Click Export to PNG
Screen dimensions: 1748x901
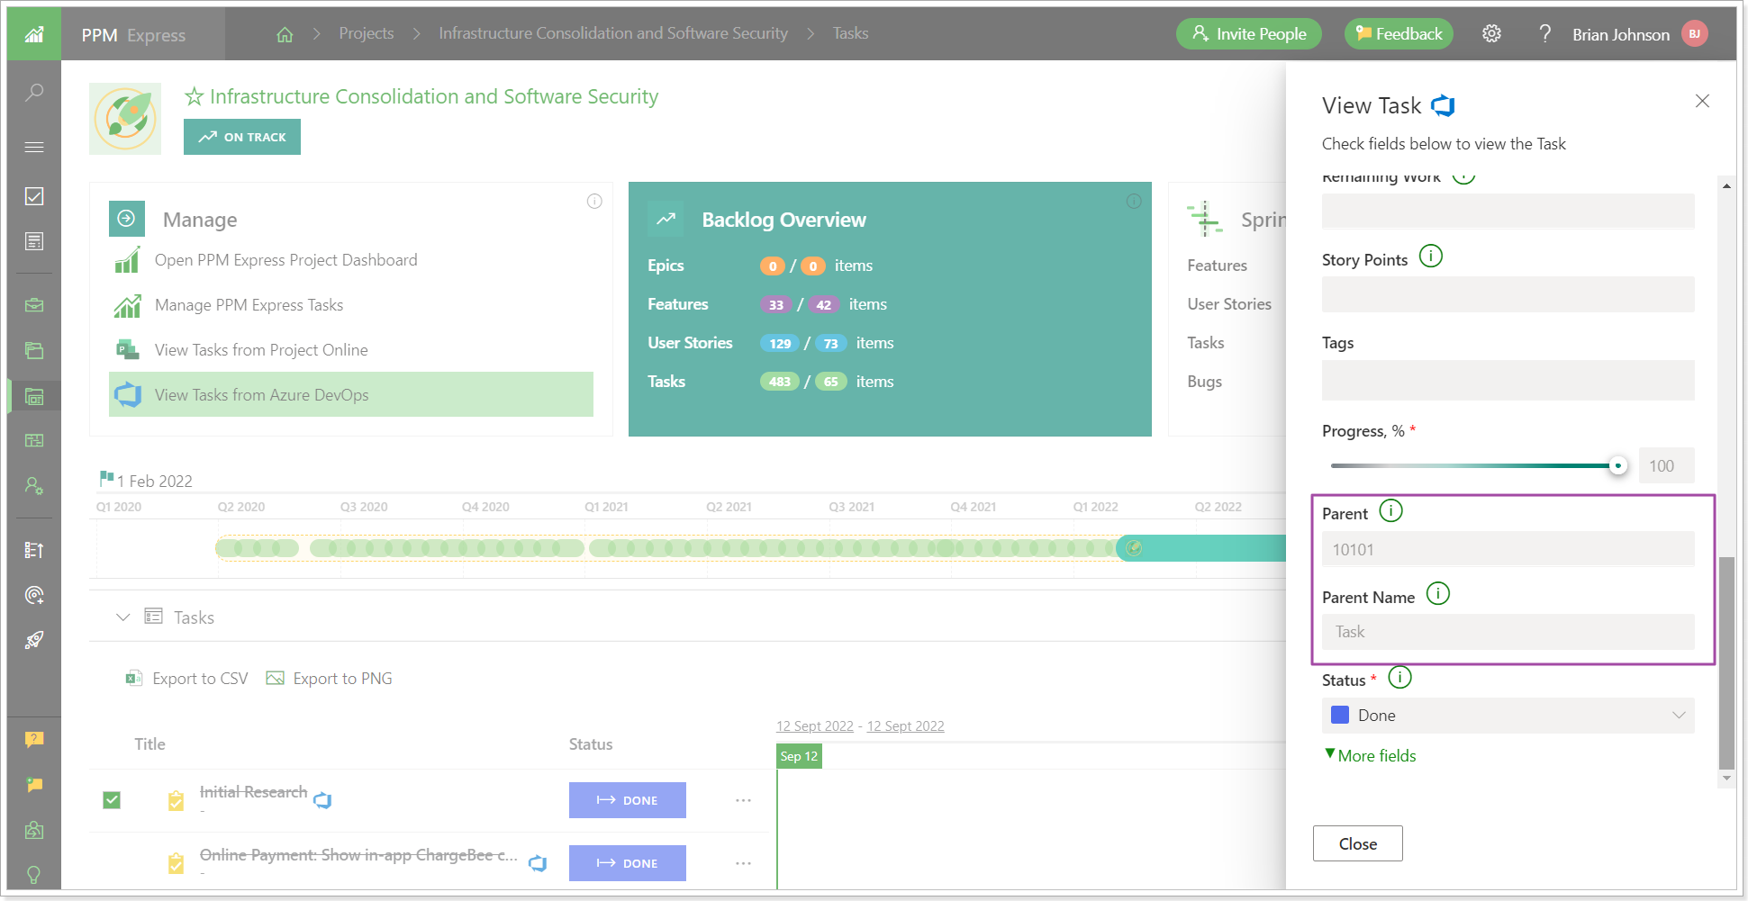pyautogui.click(x=330, y=679)
